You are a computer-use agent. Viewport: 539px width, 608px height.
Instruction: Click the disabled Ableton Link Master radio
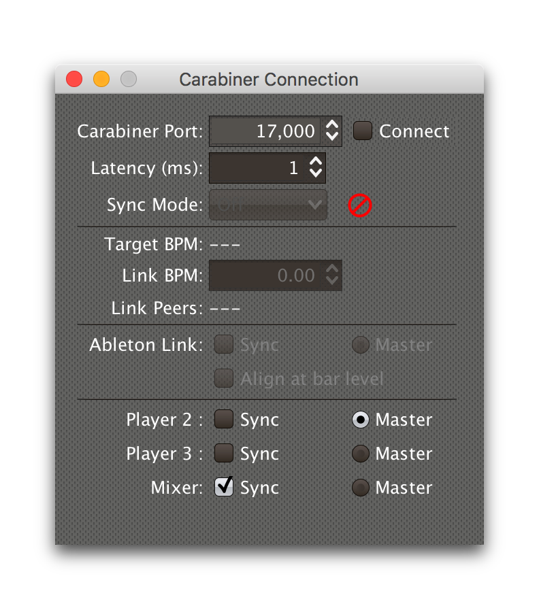coord(360,345)
